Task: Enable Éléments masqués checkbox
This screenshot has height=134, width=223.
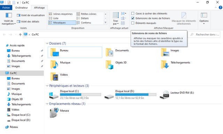Action: click(133, 23)
